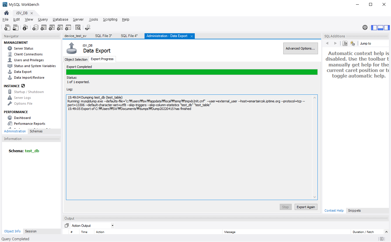Click the disabled Stop button

(x=285, y=207)
